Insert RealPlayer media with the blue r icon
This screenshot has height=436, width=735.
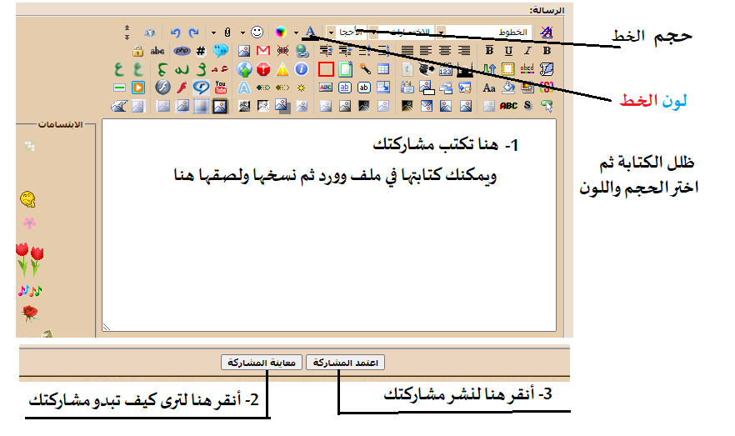pyautogui.click(x=201, y=88)
